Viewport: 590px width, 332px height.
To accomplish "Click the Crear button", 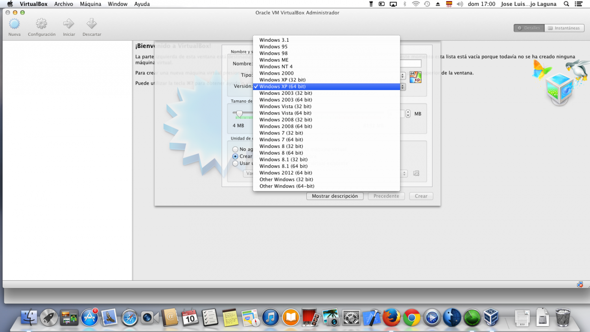I will [421, 196].
